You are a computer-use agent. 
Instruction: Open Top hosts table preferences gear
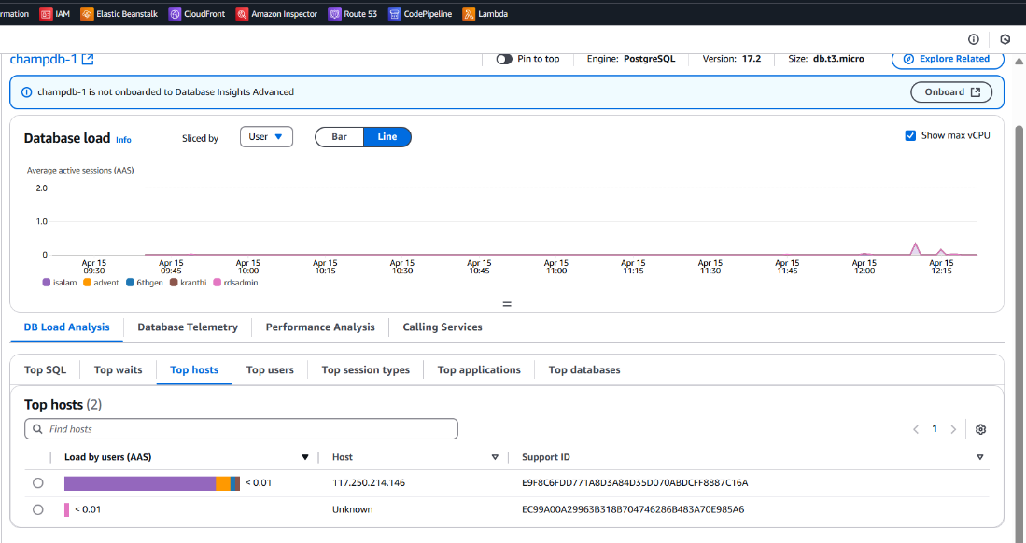click(980, 429)
